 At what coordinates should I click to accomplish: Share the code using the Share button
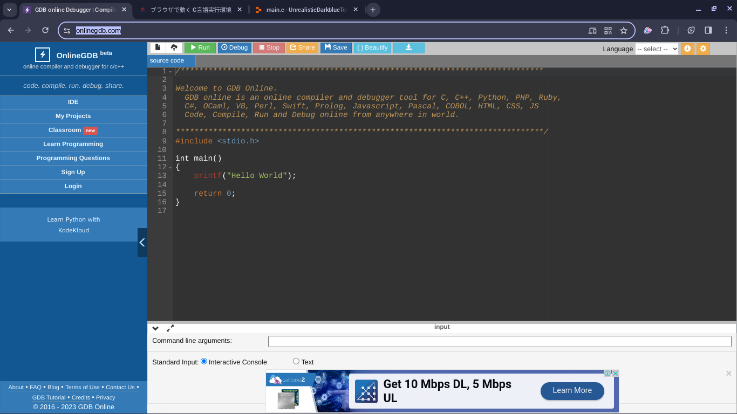point(302,48)
